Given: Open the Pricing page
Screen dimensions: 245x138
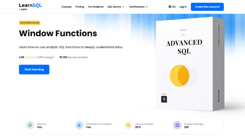Looking at the screenshot, I should [80, 7].
